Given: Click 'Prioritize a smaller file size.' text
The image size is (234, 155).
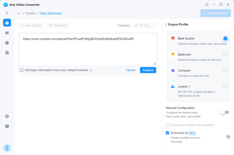Looking at the screenshot, I should coord(194,76).
